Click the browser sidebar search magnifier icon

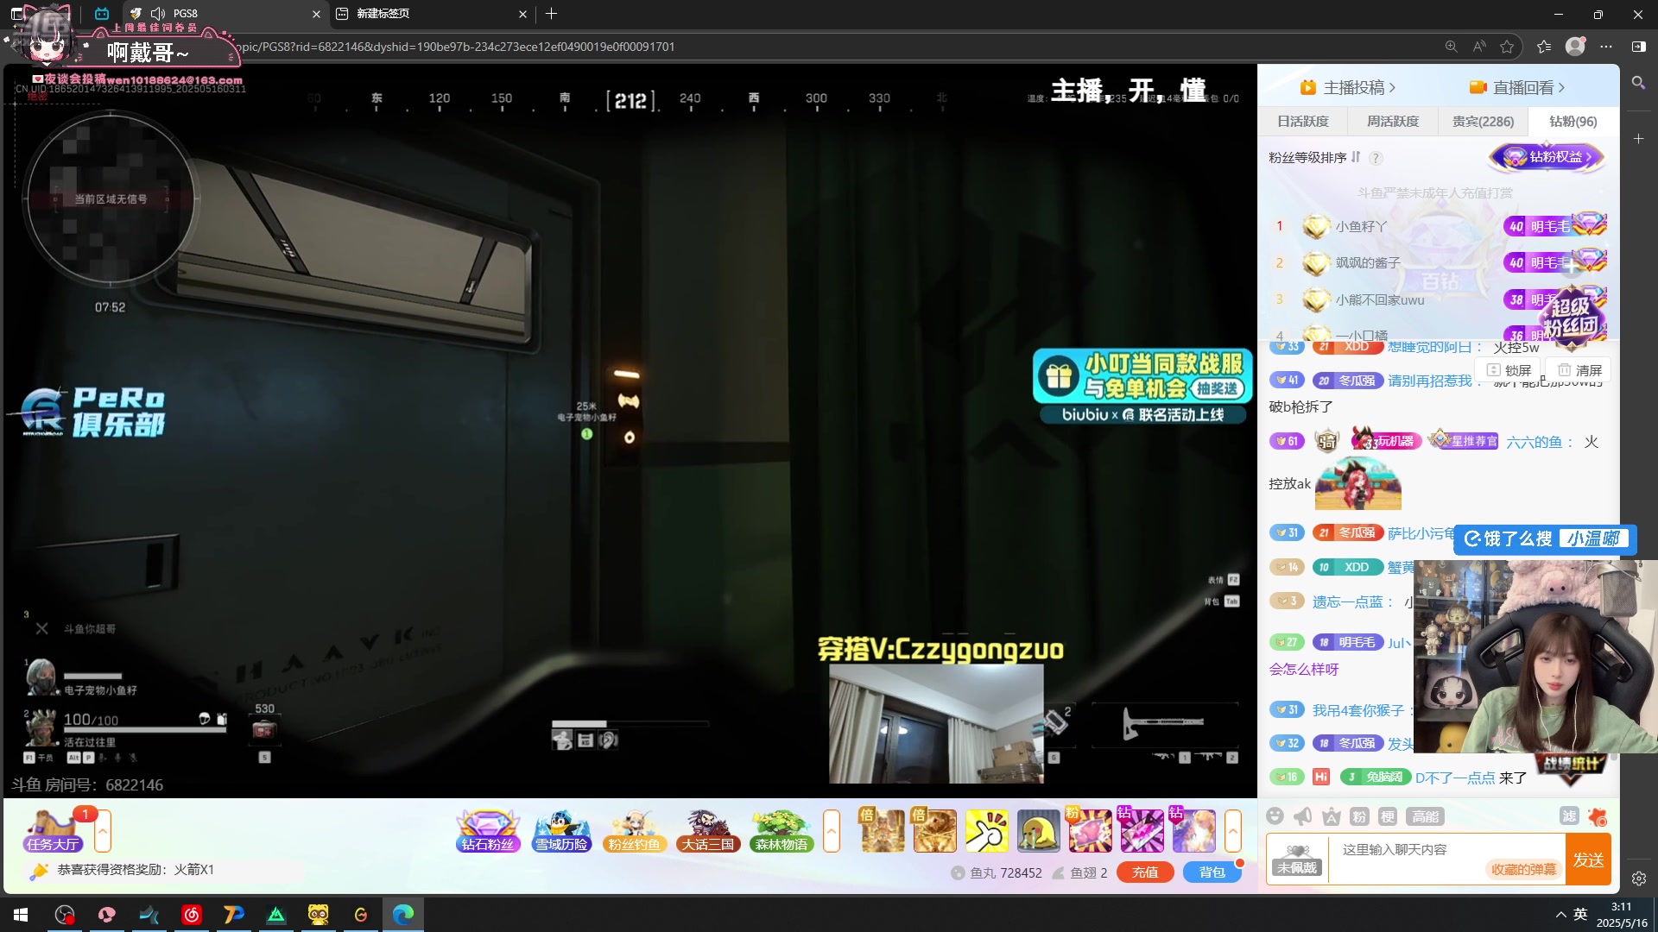coord(1638,83)
